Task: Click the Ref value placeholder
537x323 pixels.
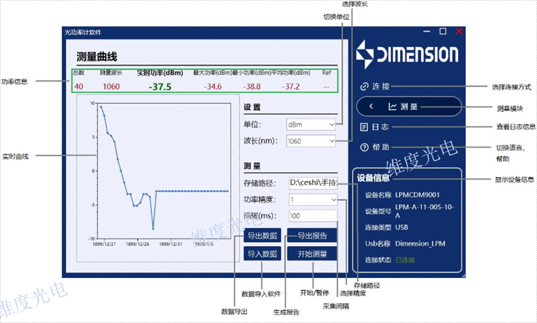Action: click(326, 87)
